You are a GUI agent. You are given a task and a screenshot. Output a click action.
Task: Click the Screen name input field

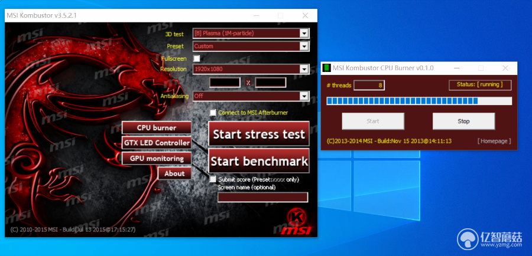click(x=262, y=197)
